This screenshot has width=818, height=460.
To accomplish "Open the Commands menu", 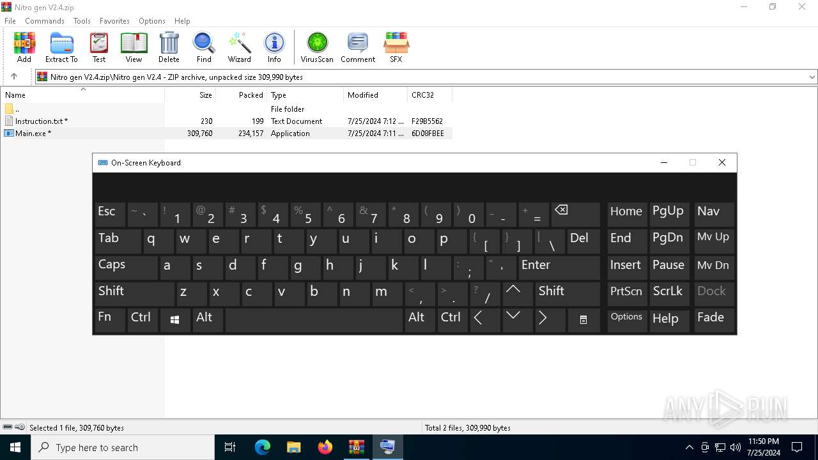I will [45, 20].
